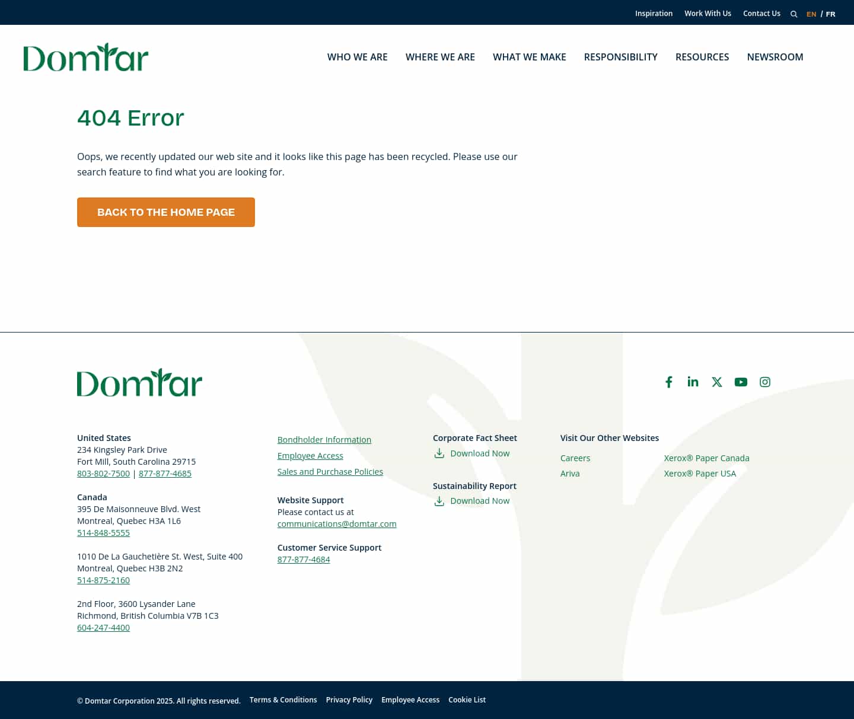Click Domtar Corporation 2025 copyright text
The image size is (854, 719).
159,701
